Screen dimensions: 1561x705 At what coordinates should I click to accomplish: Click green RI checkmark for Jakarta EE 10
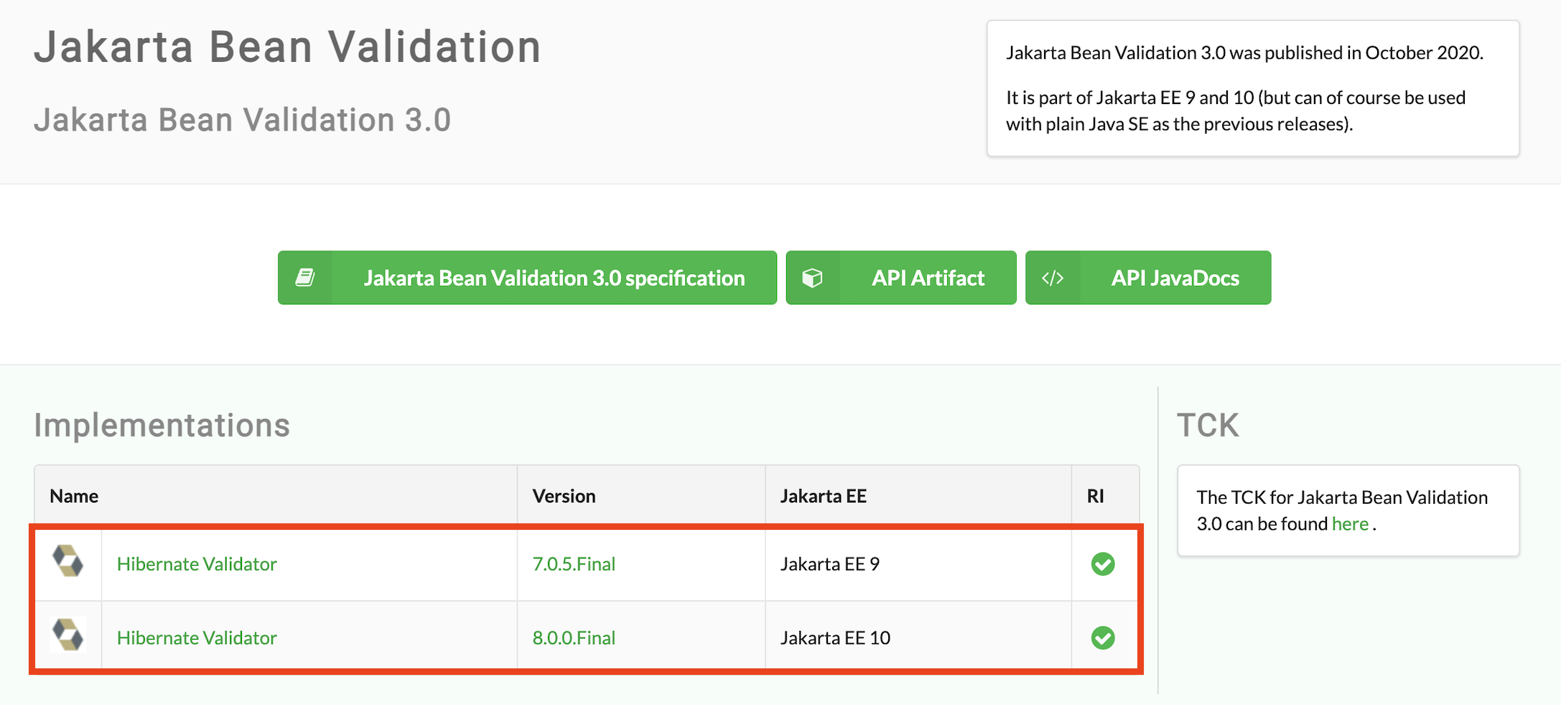tap(1103, 638)
